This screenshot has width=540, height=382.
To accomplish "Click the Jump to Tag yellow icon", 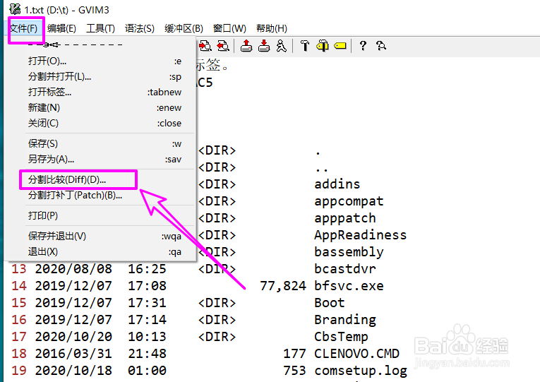I will click(340, 45).
